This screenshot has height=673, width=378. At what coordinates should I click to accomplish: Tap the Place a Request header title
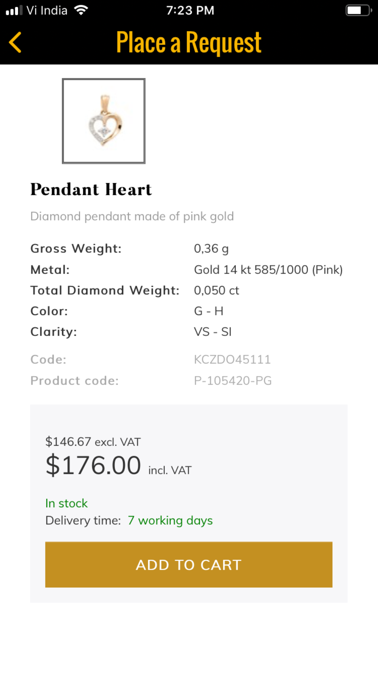[189, 42]
